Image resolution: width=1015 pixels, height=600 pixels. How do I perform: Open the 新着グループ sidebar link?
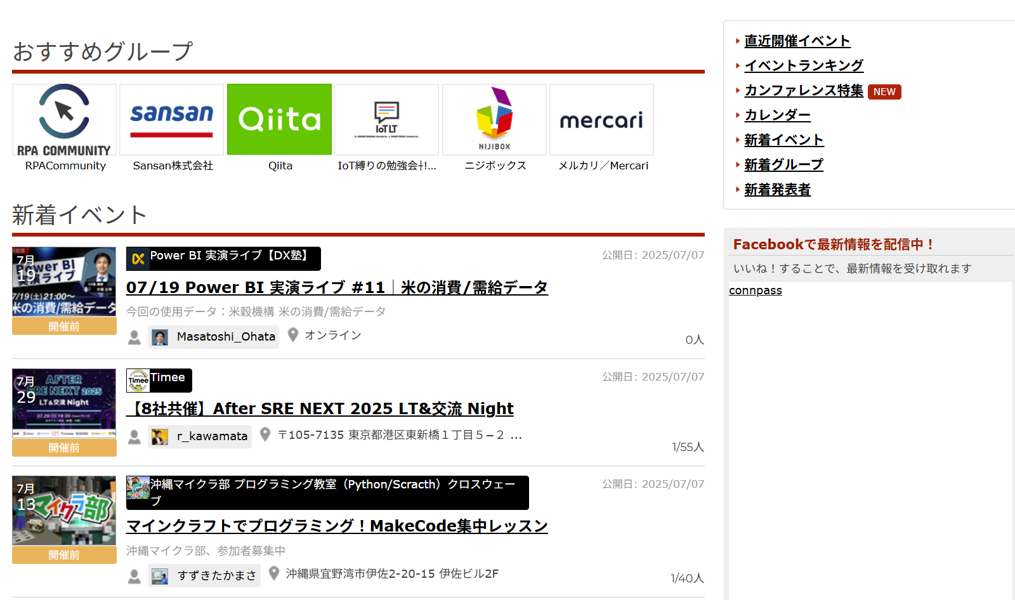click(783, 165)
